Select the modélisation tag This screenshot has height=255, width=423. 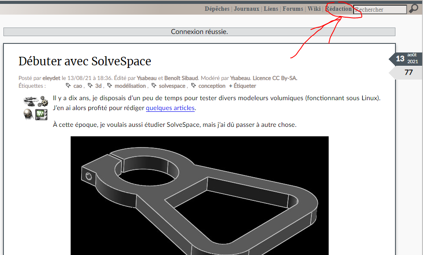pyautogui.click(x=130, y=86)
